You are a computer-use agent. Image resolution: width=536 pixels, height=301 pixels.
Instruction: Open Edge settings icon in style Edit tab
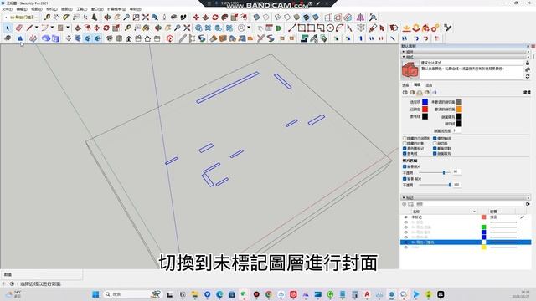click(405, 93)
